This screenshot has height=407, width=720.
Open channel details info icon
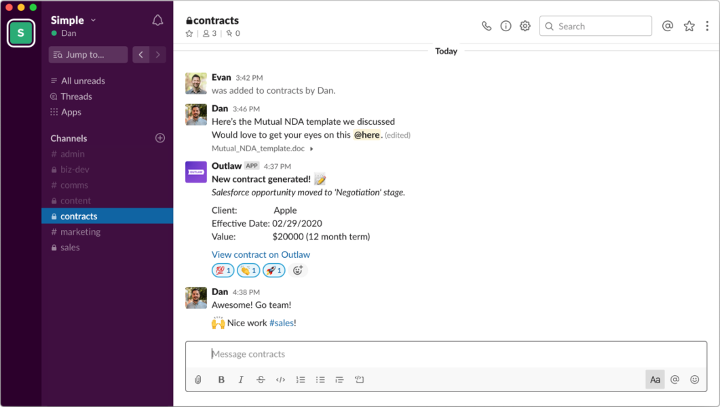506,26
